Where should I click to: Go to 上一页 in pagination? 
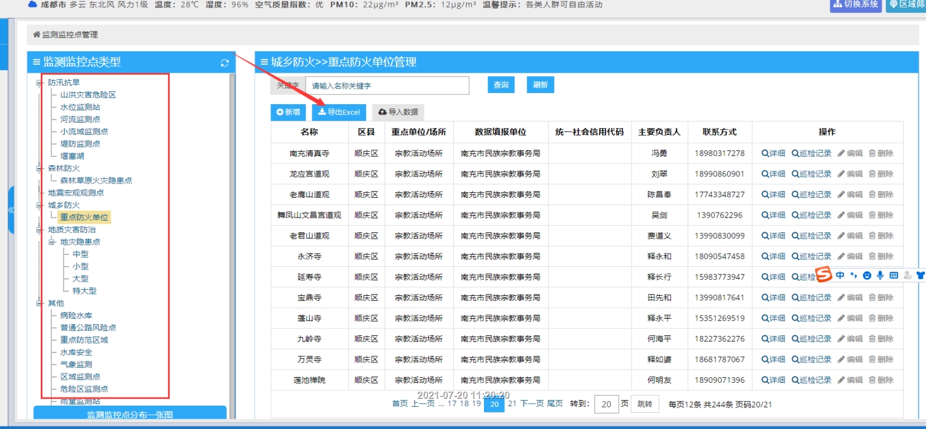423,404
